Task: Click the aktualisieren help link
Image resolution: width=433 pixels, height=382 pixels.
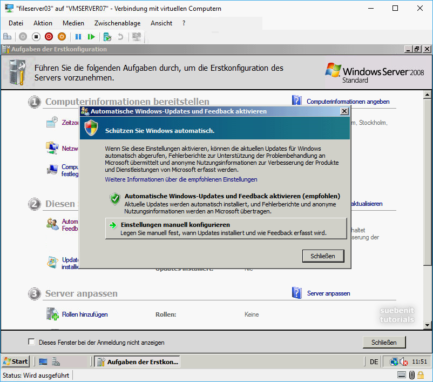Action: (367, 204)
